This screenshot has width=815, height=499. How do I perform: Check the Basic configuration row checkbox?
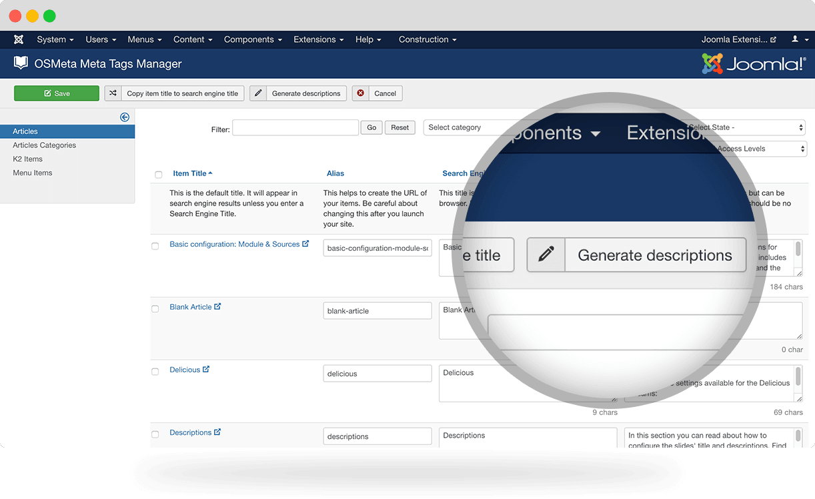click(x=155, y=246)
